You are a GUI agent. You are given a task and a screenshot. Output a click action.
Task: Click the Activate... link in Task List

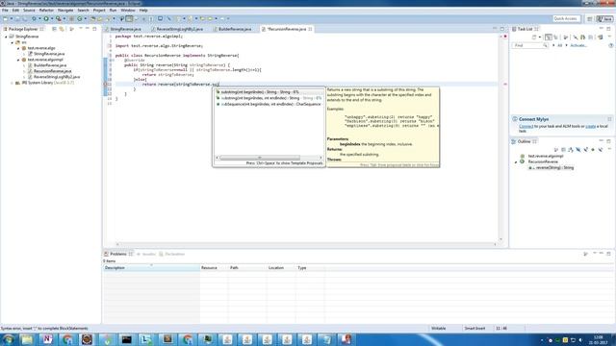(578, 45)
